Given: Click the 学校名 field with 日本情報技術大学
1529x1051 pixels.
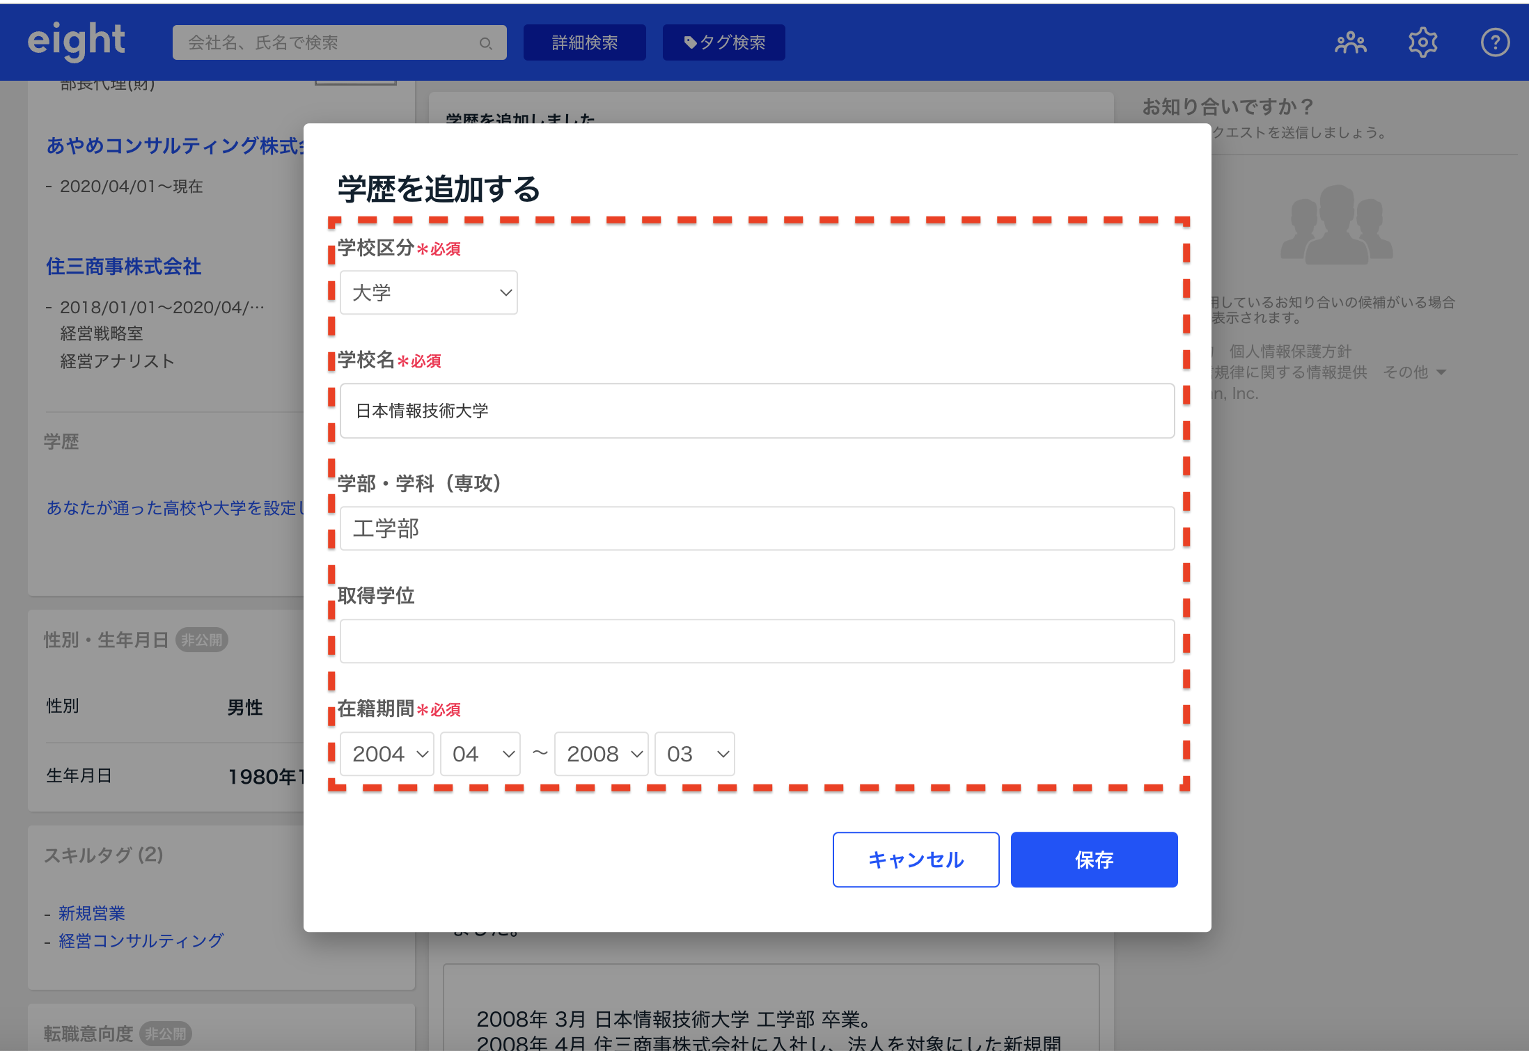Looking at the screenshot, I should (x=757, y=411).
